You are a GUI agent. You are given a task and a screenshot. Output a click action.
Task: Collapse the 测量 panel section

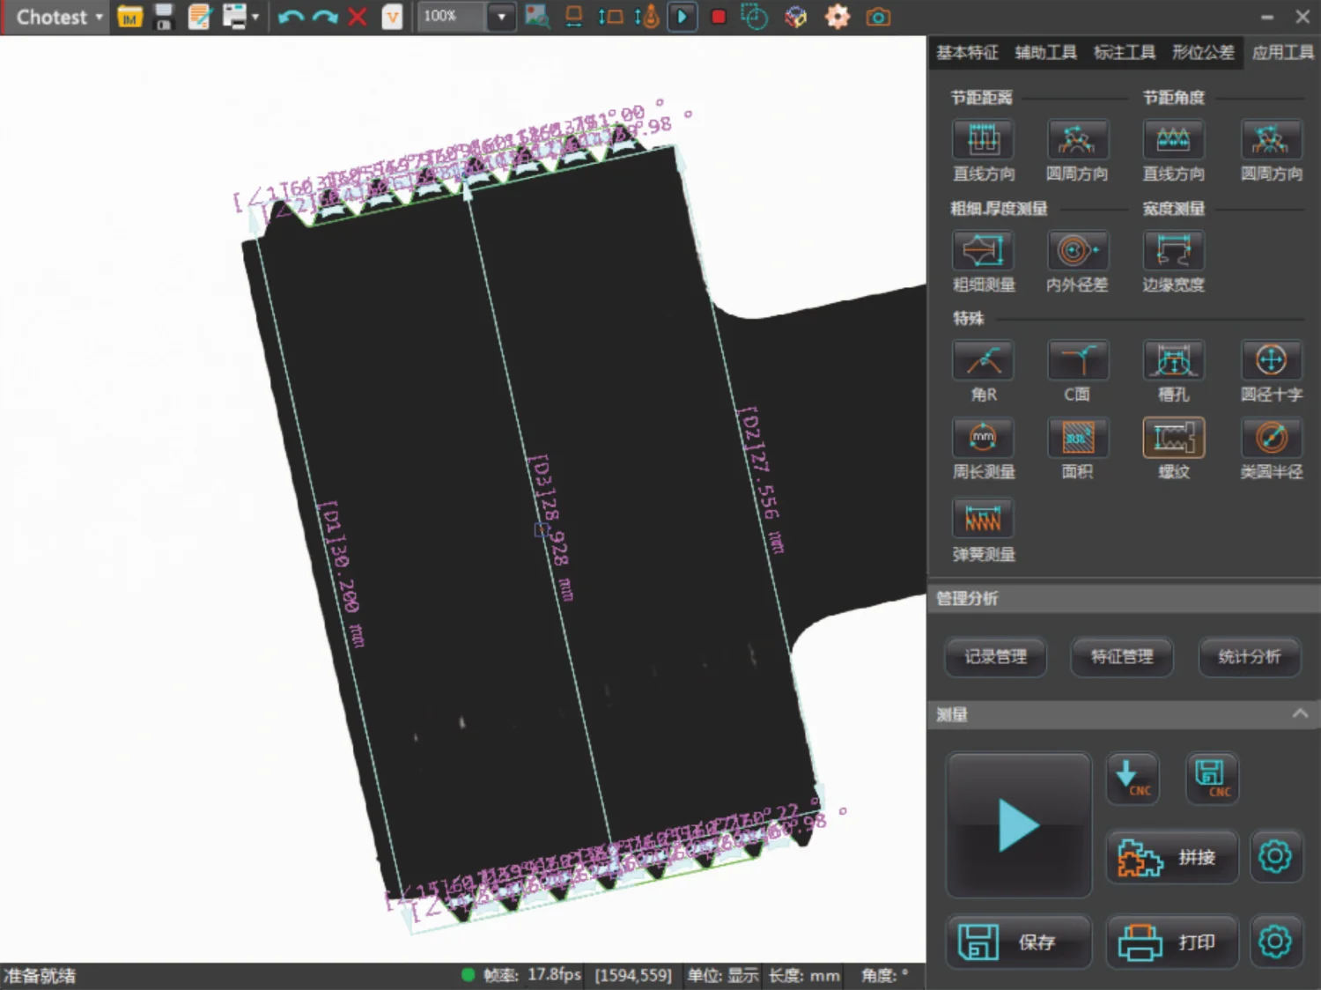click(1300, 714)
